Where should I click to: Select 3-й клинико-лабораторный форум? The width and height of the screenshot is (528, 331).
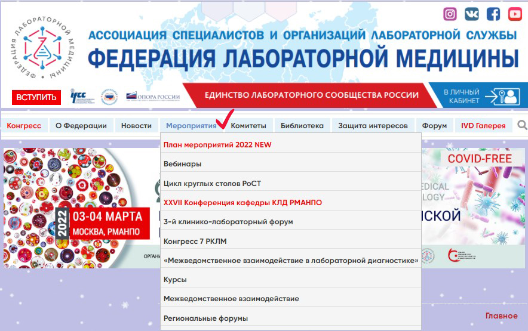291,222
